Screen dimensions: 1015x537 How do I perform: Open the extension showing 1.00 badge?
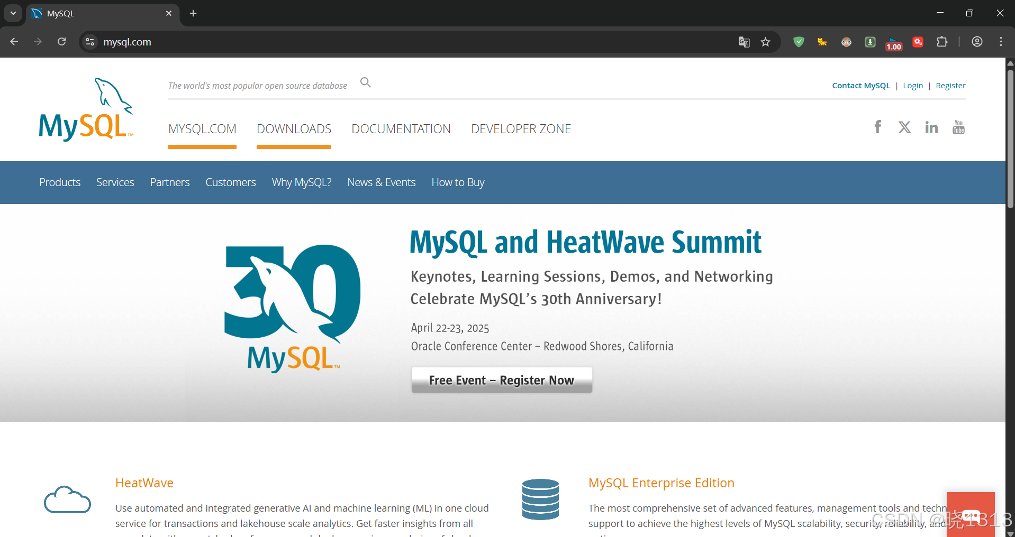click(x=894, y=43)
